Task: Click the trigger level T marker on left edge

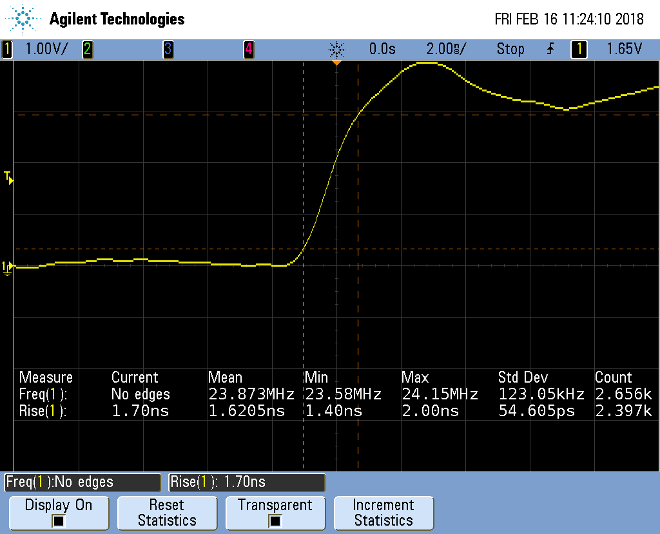Action: [x=8, y=177]
